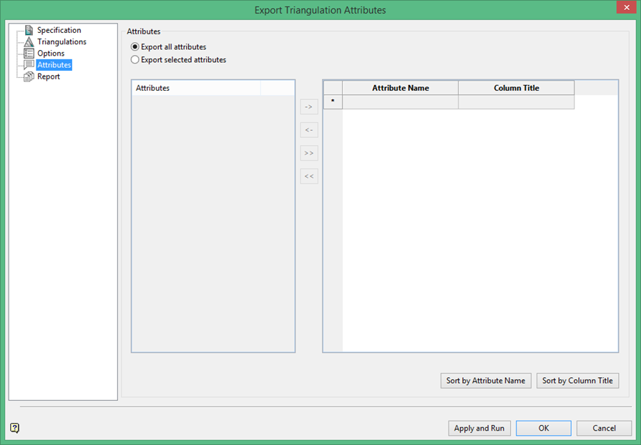Switch to the Report section
The height and width of the screenshot is (445, 641).
(x=48, y=76)
